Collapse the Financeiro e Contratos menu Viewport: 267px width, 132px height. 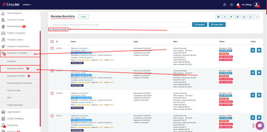(20, 53)
